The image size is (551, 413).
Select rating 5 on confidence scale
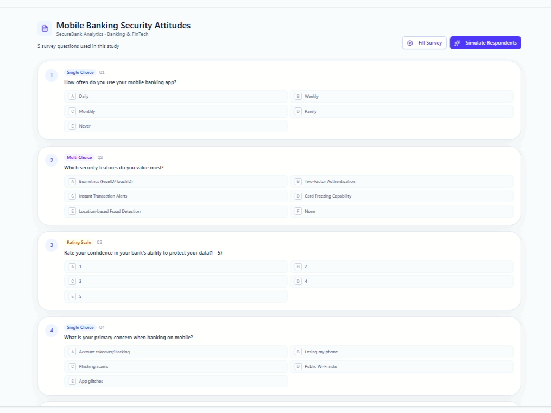pos(175,297)
